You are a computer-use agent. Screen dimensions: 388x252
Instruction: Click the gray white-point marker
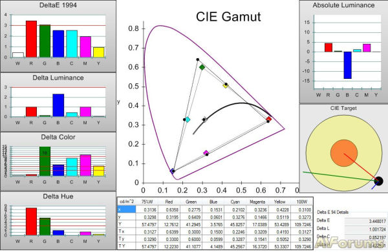[205, 120]
